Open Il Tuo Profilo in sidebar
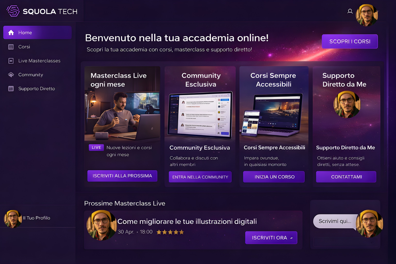This screenshot has height=264, width=396. [x=36, y=218]
